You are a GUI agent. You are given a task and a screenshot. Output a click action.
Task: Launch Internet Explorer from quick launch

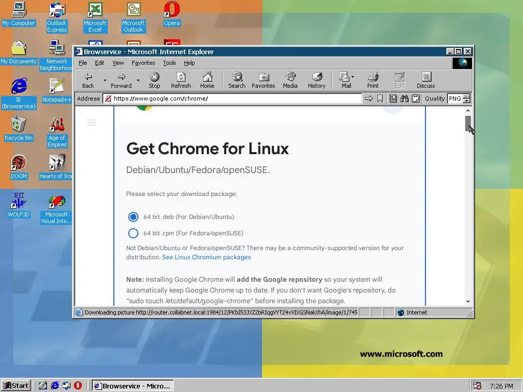55,386
